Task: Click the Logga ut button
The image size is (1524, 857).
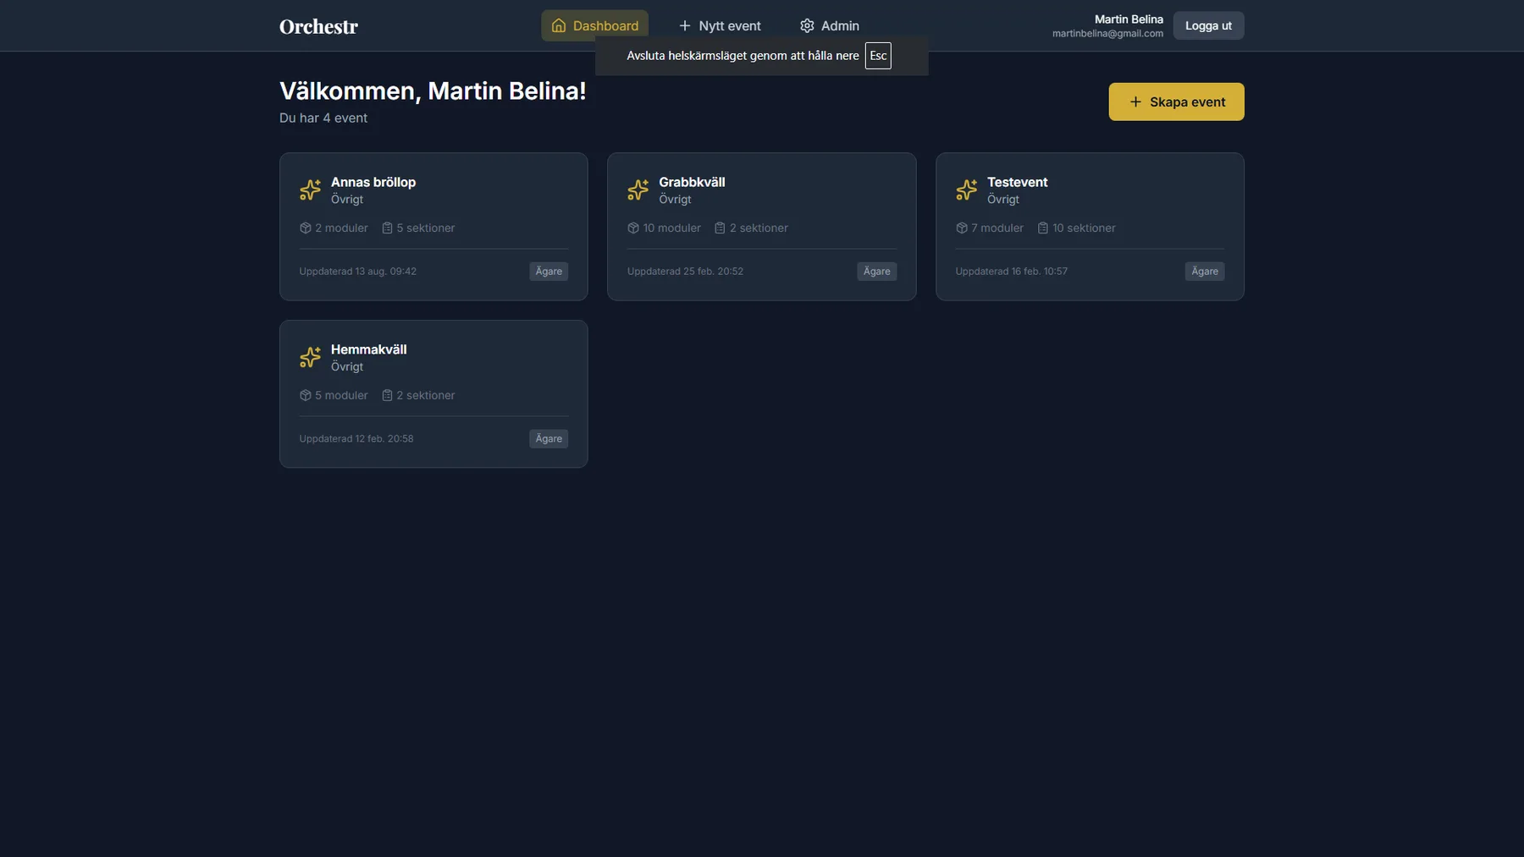Action: click(x=1208, y=25)
